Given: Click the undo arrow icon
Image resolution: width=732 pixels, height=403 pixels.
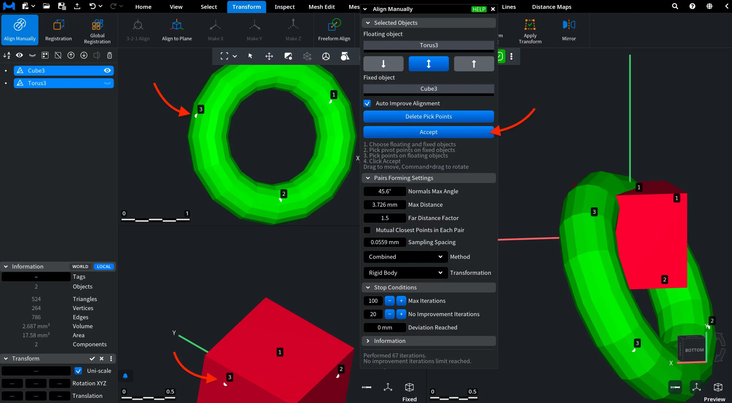Looking at the screenshot, I should 92,6.
